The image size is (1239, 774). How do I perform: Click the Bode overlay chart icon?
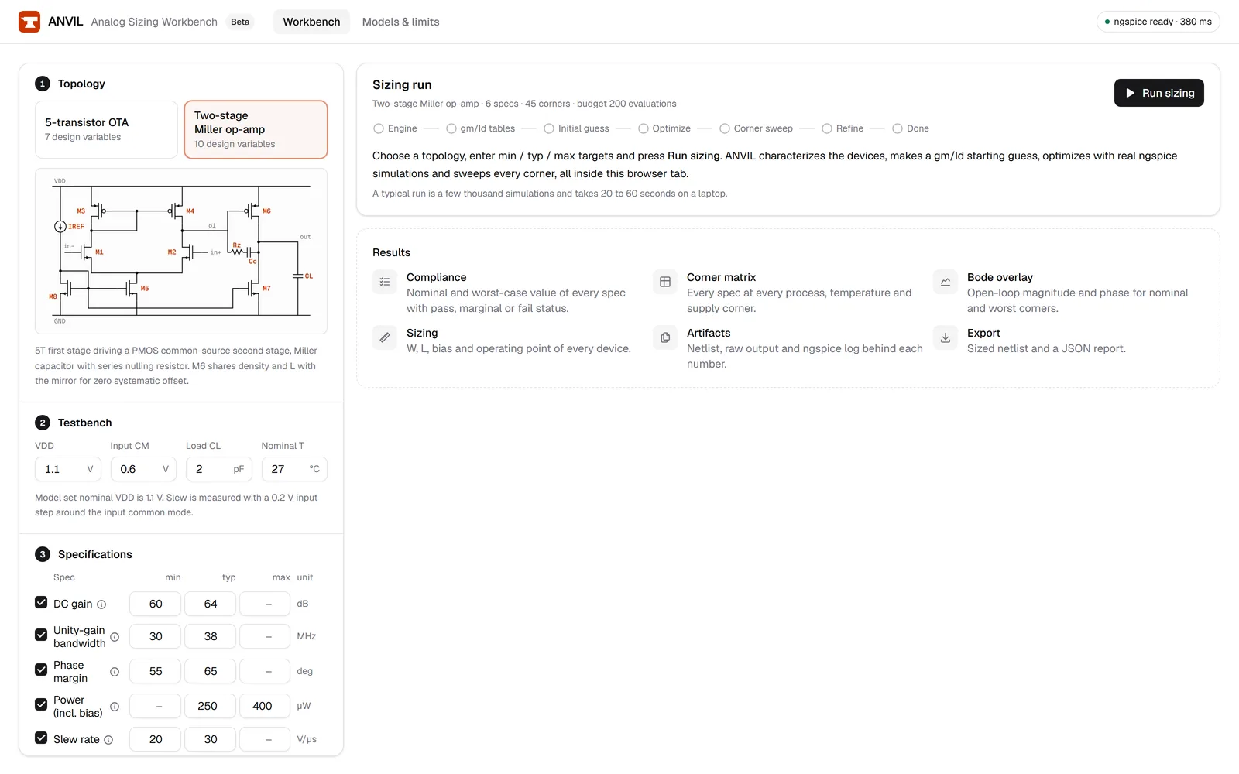point(946,282)
